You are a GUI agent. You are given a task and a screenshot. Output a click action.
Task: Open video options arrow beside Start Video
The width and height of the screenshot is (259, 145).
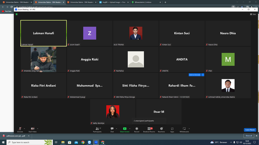tap(38, 128)
